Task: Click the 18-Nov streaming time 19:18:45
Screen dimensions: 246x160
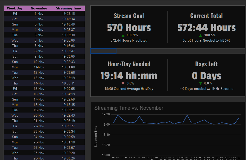Action: click(x=68, y=105)
